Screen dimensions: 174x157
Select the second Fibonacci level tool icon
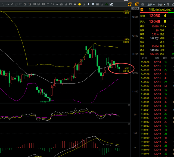coord(30,4)
